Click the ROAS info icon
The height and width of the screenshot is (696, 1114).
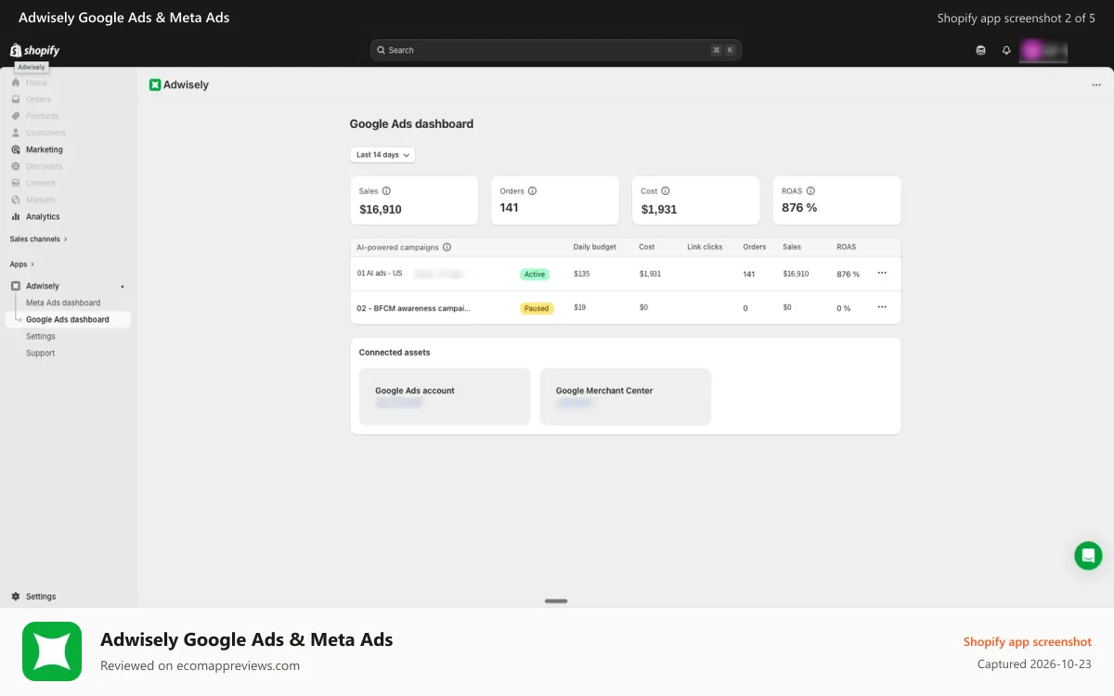pos(810,190)
